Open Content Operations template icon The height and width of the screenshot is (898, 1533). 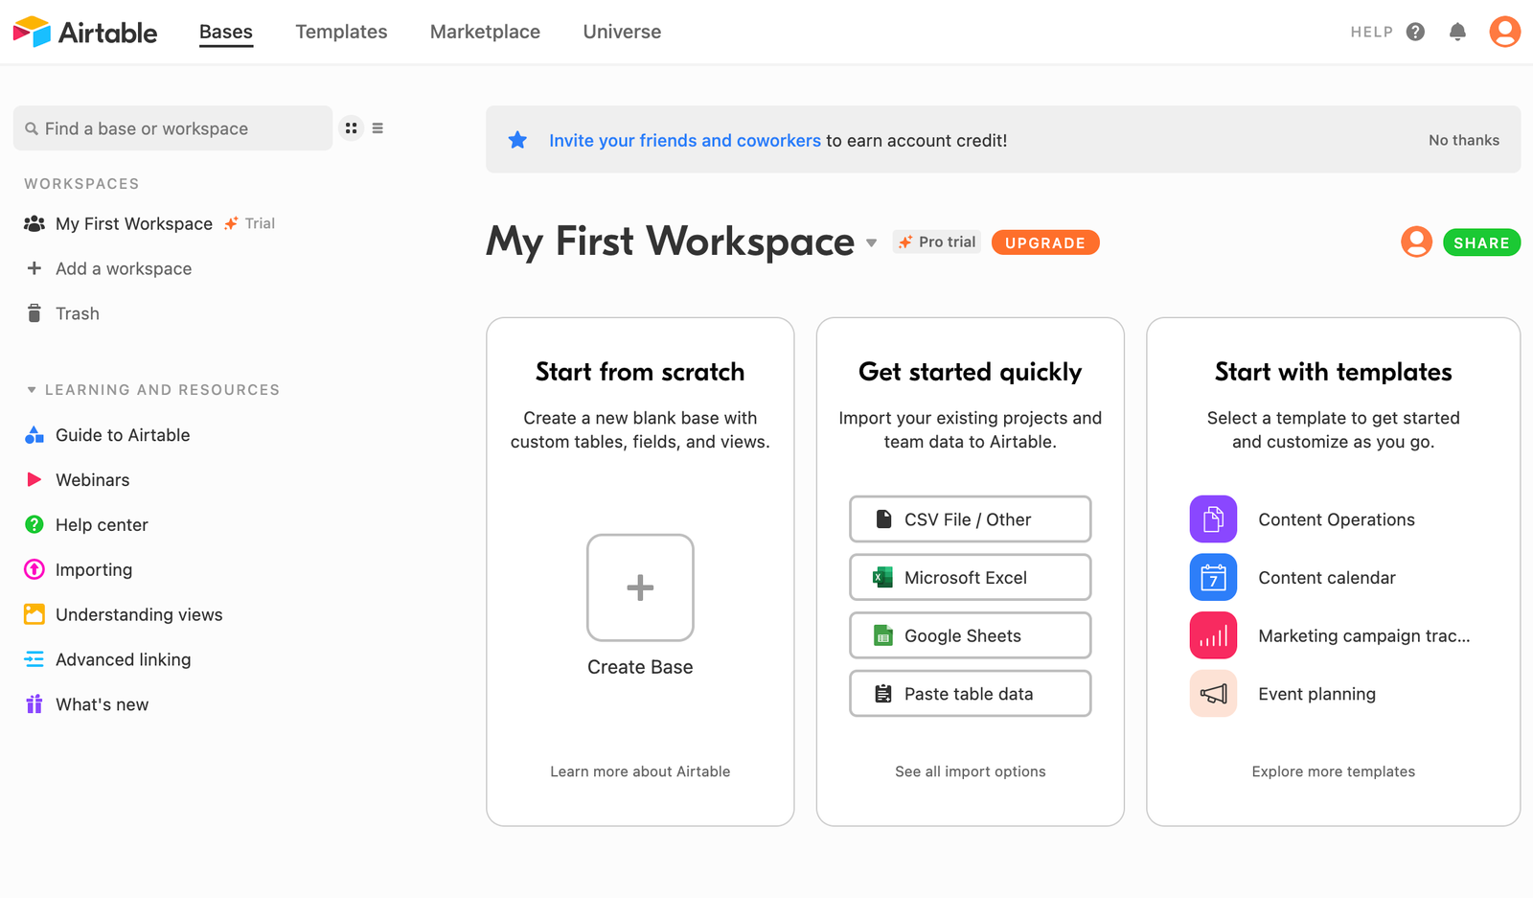[1213, 519]
